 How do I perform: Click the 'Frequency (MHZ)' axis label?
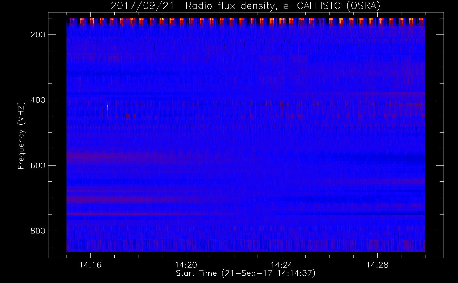[22, 136]
